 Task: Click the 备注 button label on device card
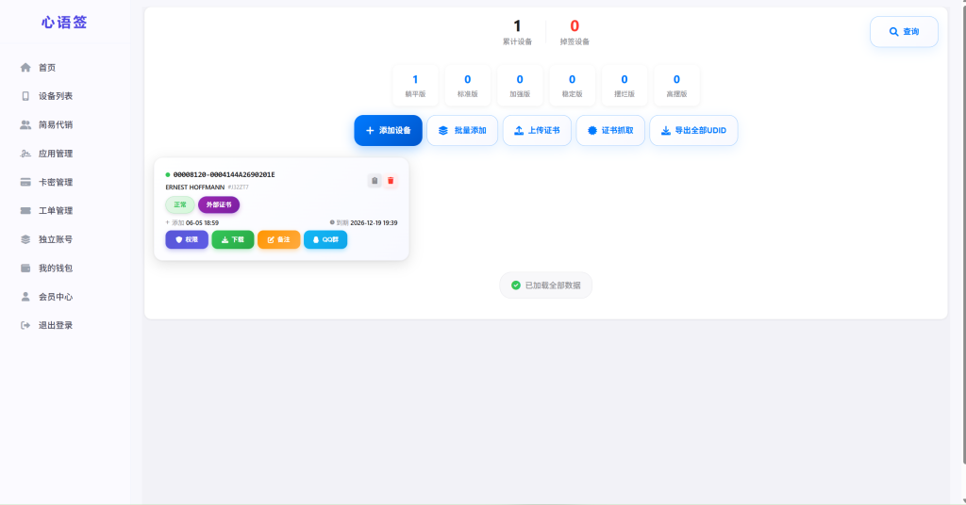click(283, 240)
